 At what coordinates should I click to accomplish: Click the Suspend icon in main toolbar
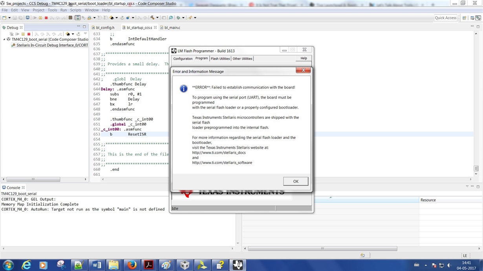(x=40, y=18)
